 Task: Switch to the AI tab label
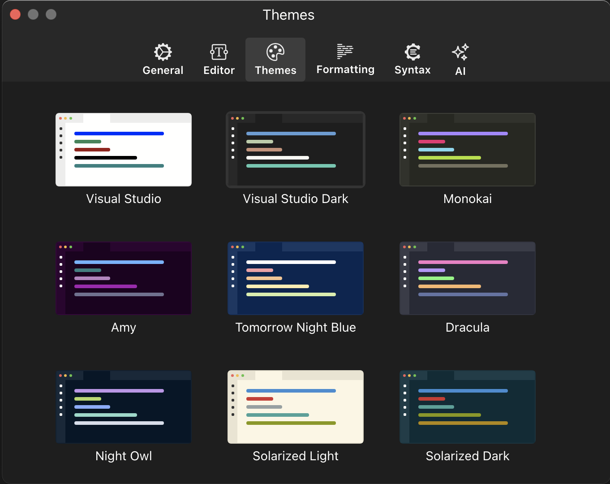[460, 71]
